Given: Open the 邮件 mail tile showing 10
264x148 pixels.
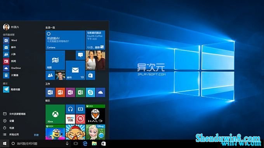Looking at the screenshot, I should [75, 70].
